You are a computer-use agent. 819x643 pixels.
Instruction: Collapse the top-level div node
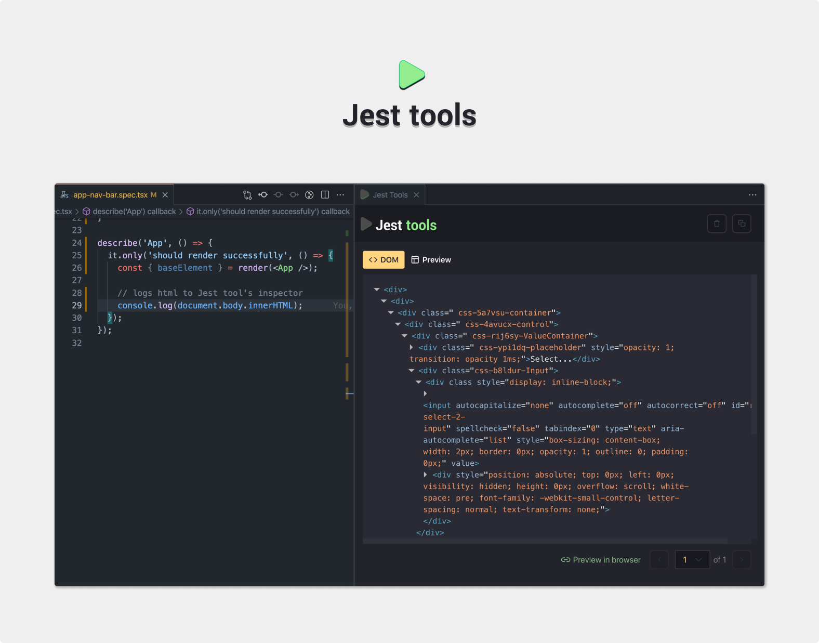[377, 290]
